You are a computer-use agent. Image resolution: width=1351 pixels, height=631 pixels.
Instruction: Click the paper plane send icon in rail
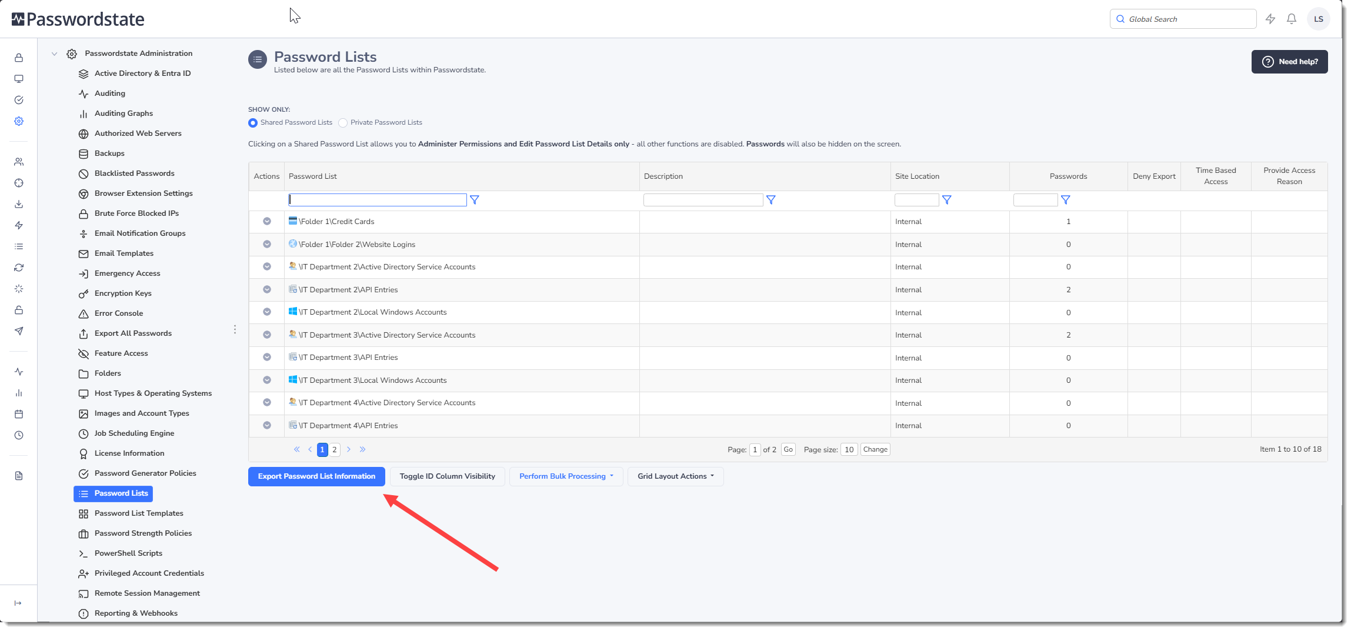(x=19, y=331)
